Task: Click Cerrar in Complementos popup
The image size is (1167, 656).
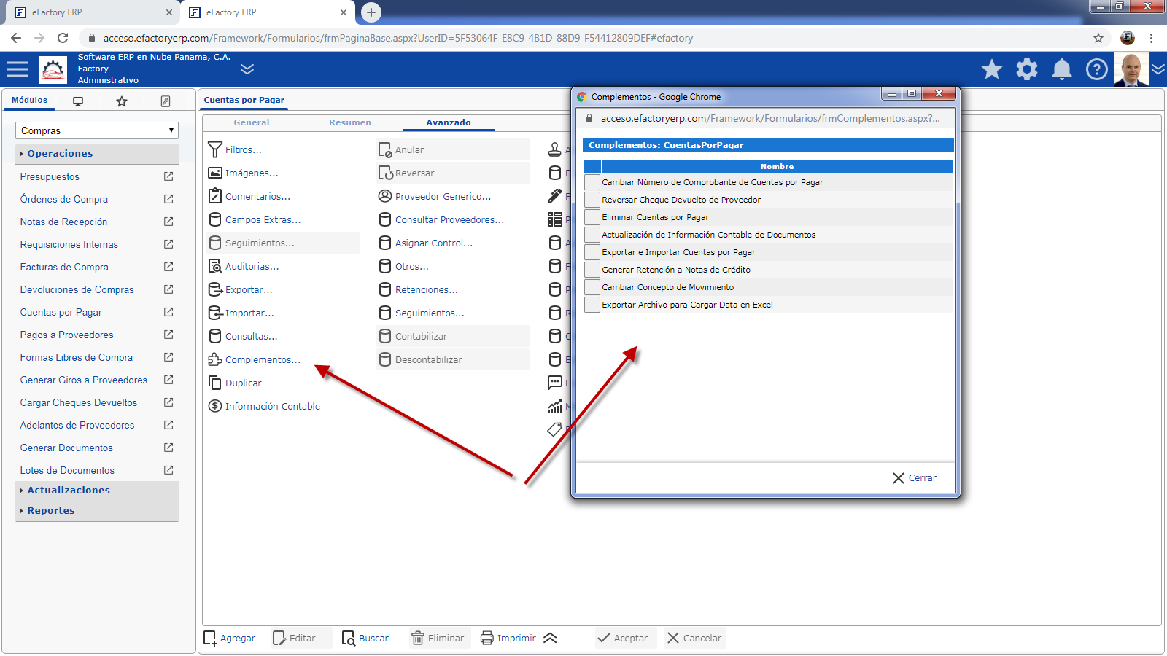Action: 915,478
